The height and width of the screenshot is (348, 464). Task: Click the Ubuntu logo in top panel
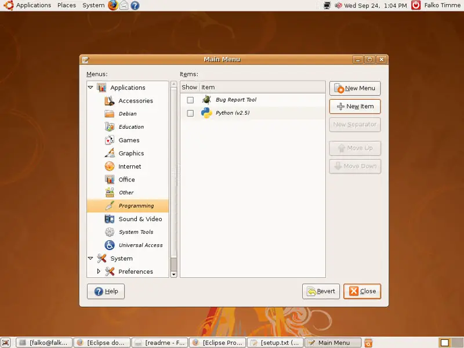click(8, 5)
